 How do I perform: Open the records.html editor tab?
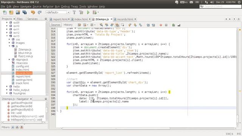pos(125,19)
